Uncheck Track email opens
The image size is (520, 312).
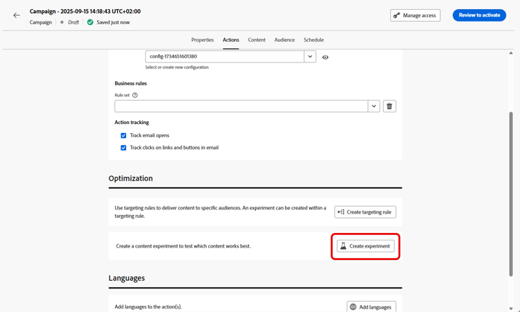point(123,135)
